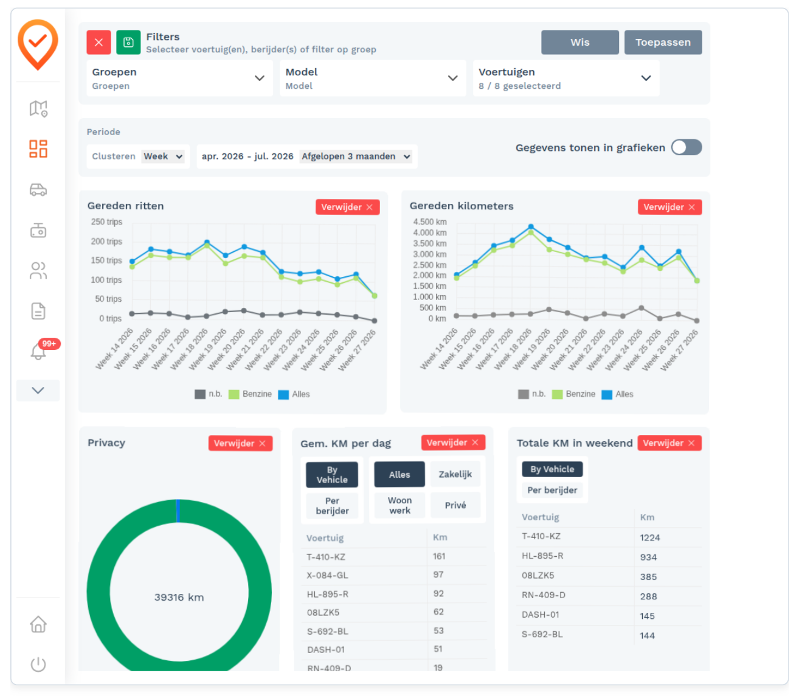Toggle Alles legend in Gereden kilometers chart

pyautogui.click(x=617, y=394)
